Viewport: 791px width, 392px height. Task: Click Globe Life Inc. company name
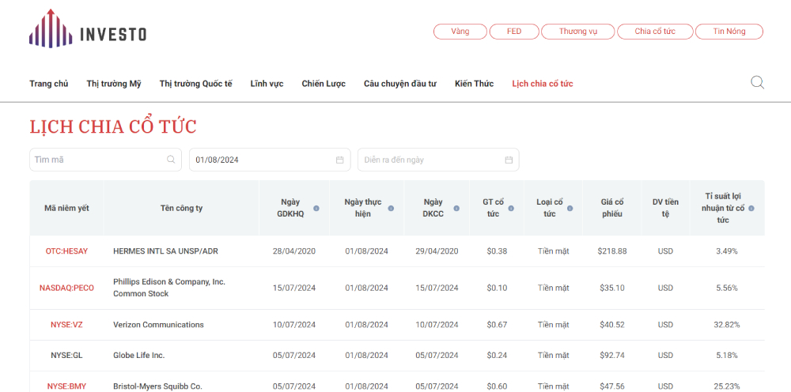(138, 355)
